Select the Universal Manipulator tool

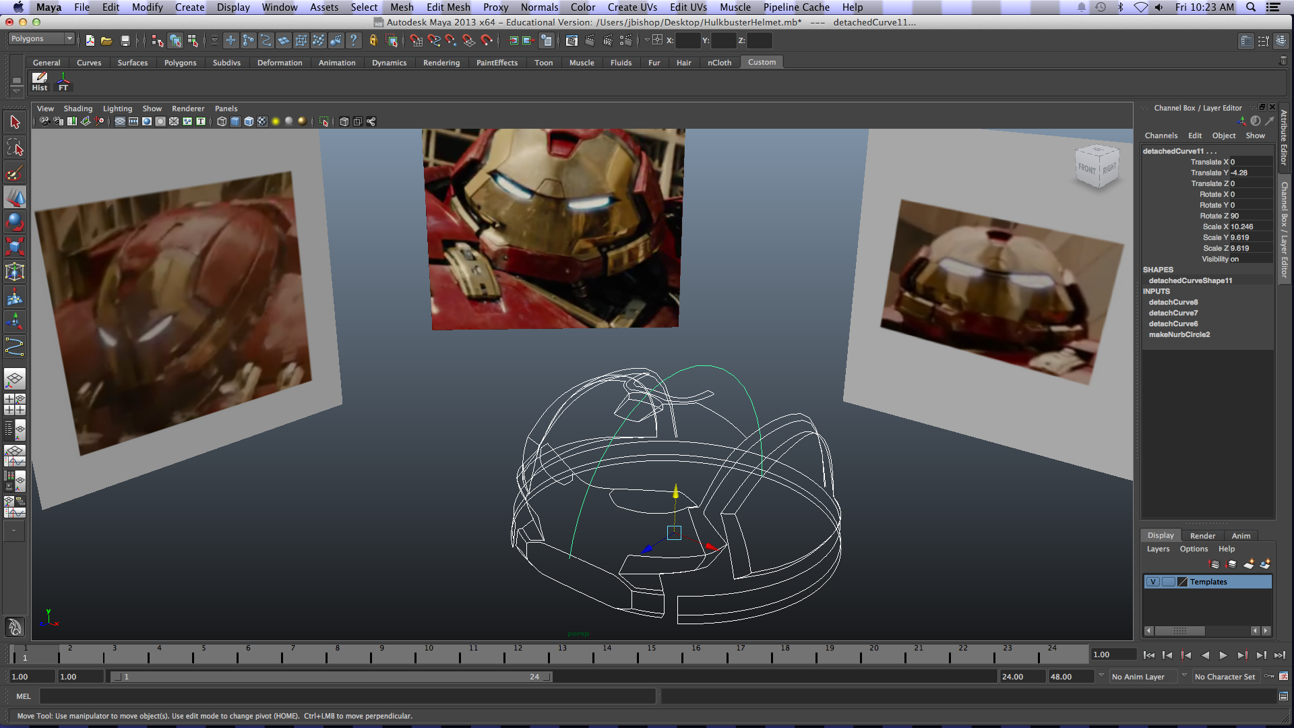coord(15,272)
